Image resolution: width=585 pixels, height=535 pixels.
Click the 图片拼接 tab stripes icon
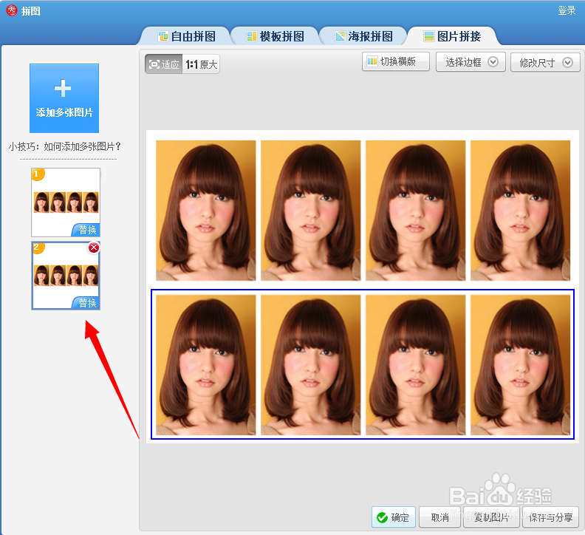coord(429,36)
